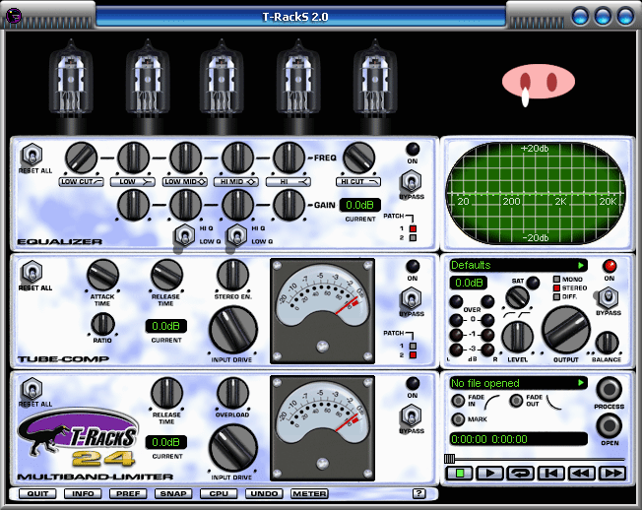Select STEREO output mode
642x510 pixels.
pyautogui.click(x=556, y=288)
